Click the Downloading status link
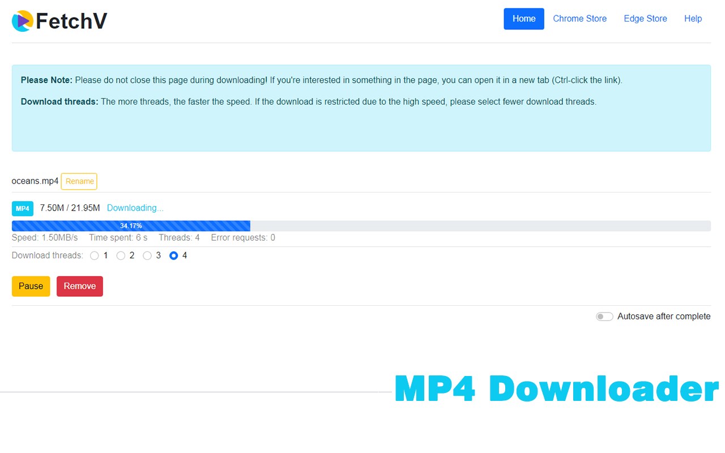725x453 pixels. 135,208
